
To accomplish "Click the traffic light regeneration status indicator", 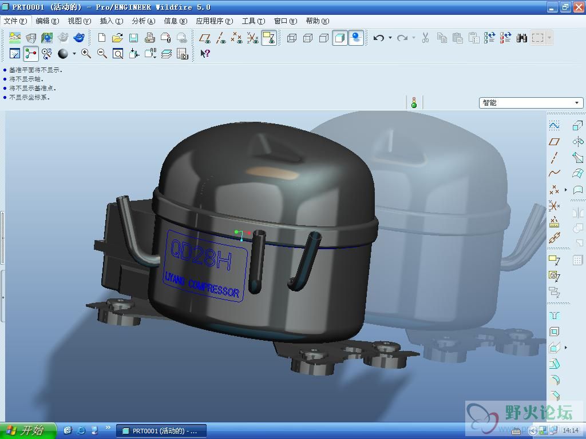I will pyautogui.click(x=414, y=103).
